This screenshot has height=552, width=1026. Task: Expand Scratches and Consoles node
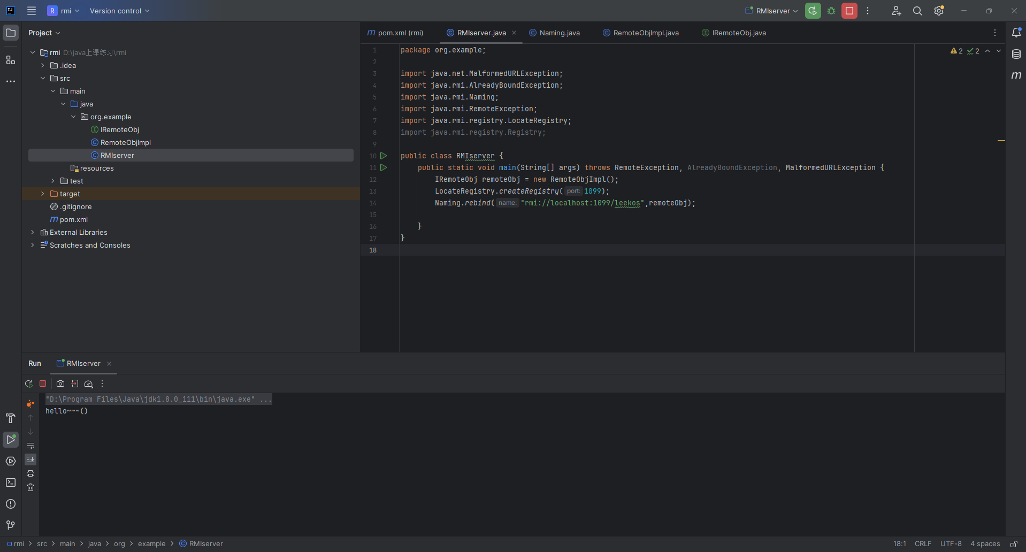coord(33,245)
